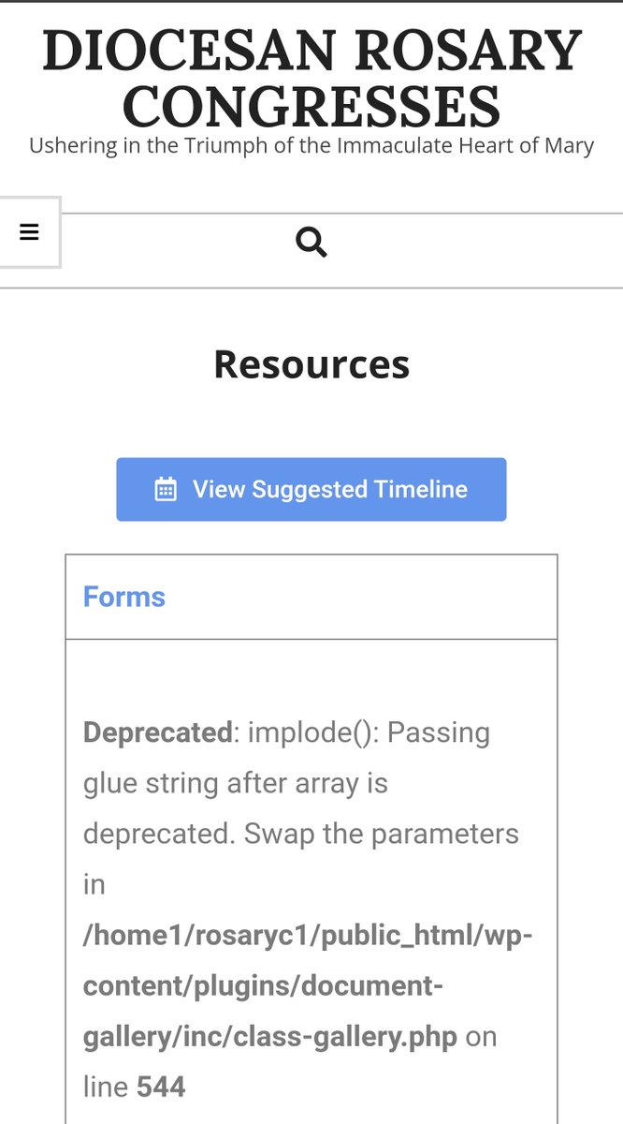623x1124 pixels.
Task: Click the word CONGRESSES in the site title
Action: coord(311,106)
